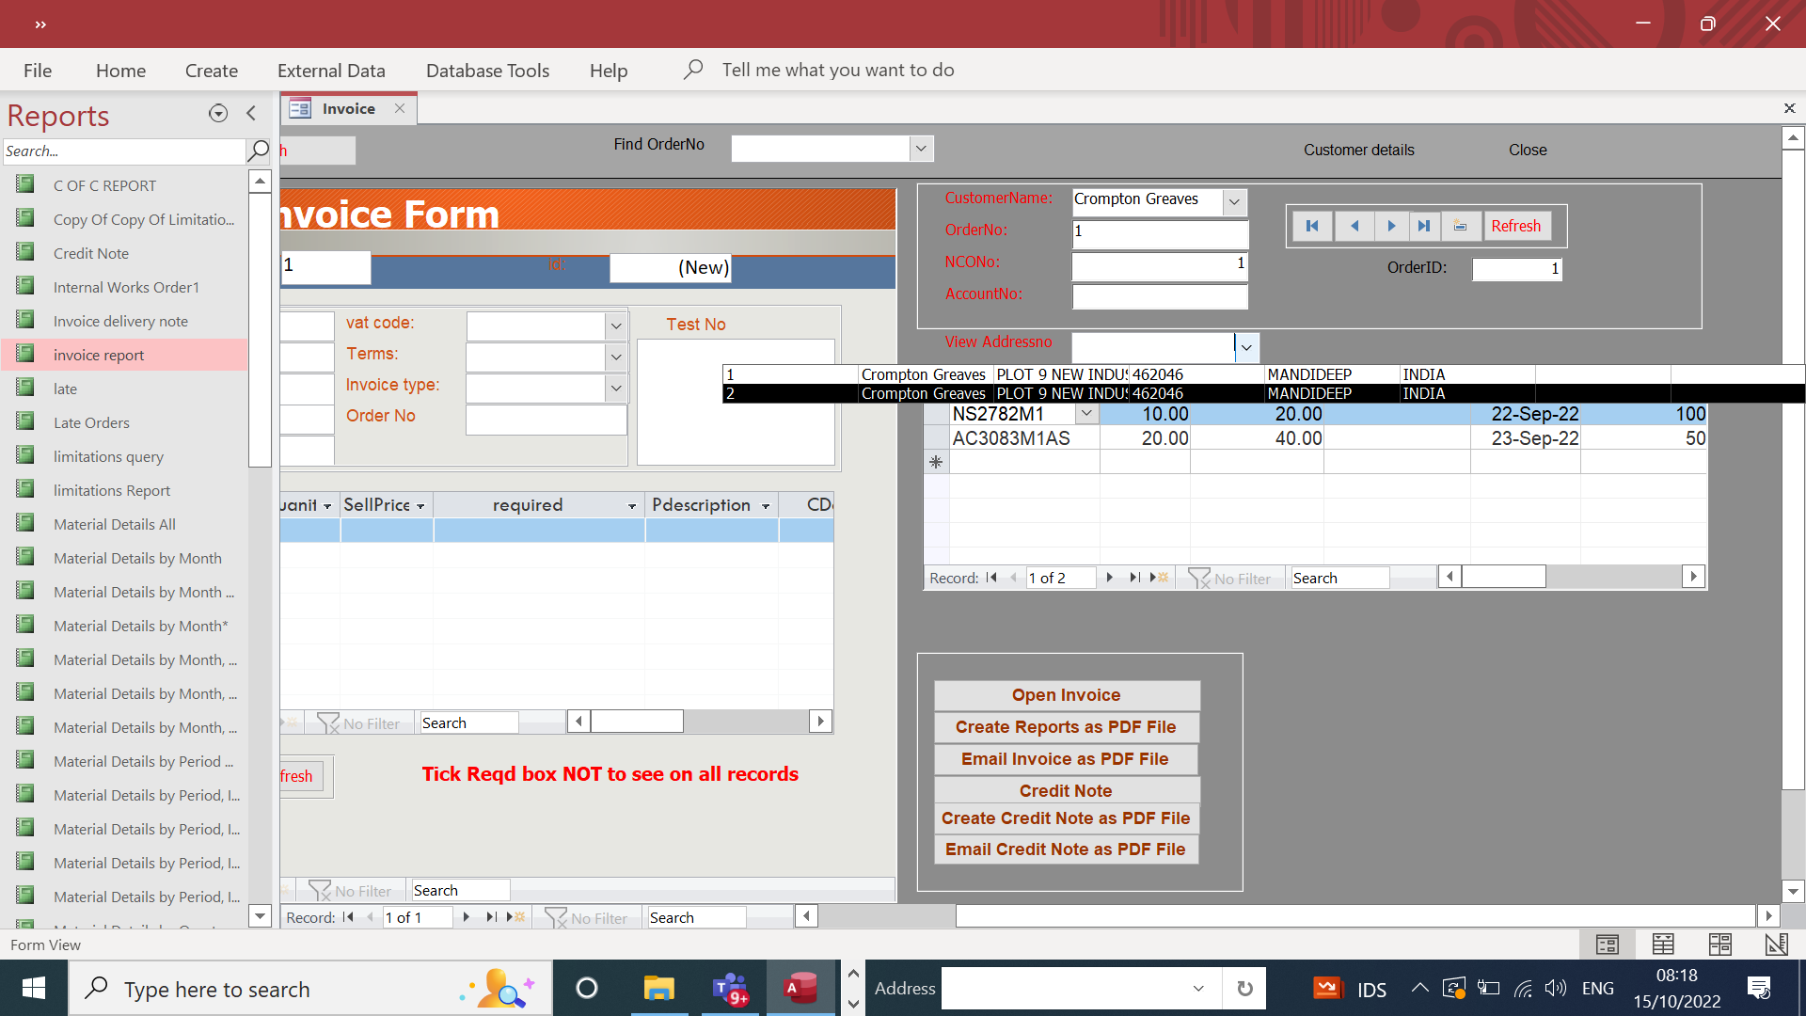
Task: Click the navigation pane search magnifier
Action: point(258,151)
